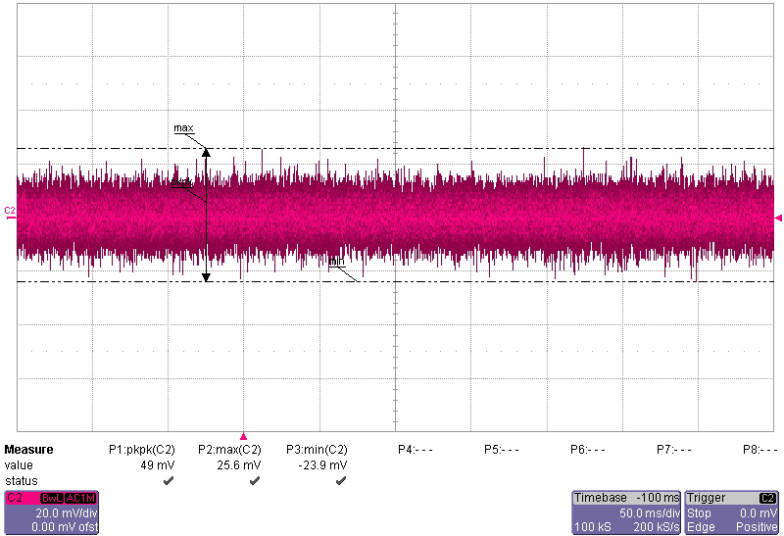This screenshot has width=784, height=536.
Task: Select the pink trigger delay triangle below grid
Action: (x=244, y=436)
